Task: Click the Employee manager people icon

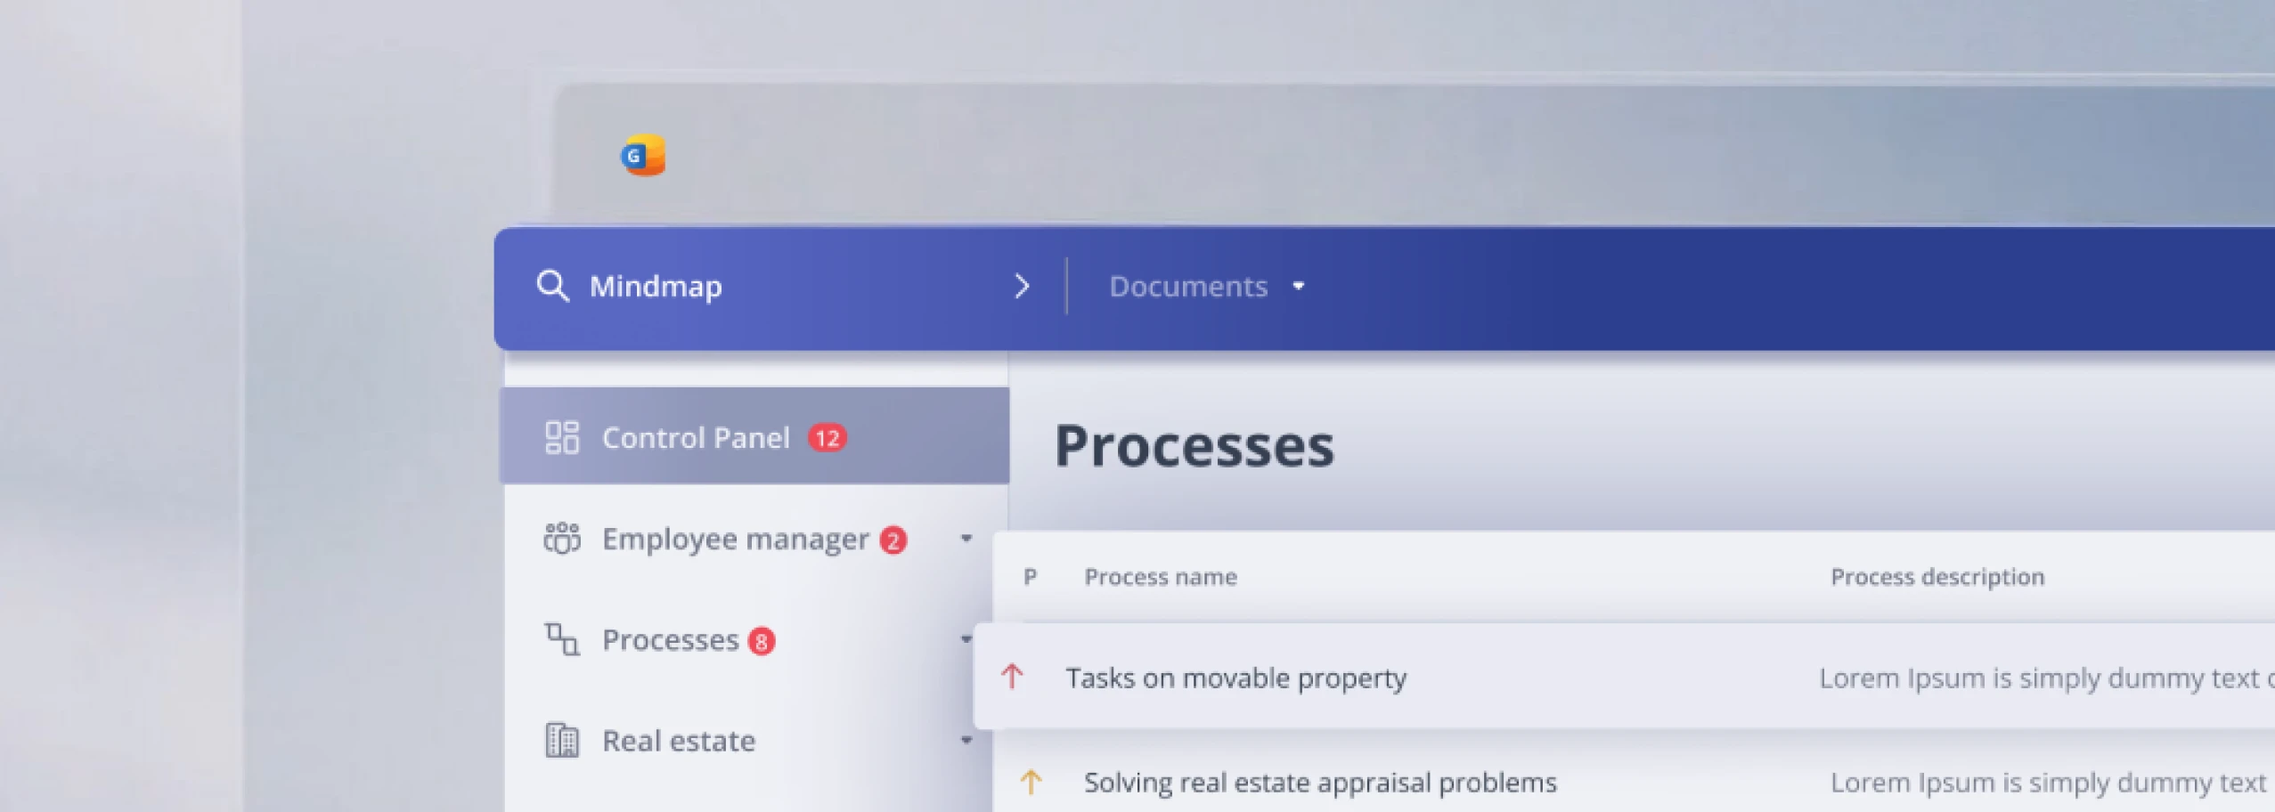Action: pyautogui.click(x=562, y=539)
